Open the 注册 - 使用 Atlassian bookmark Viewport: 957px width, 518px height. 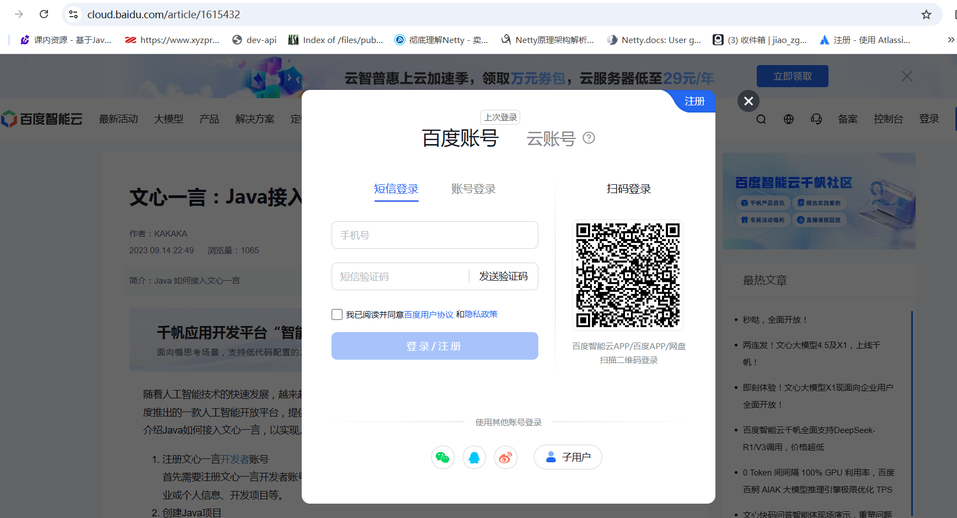pyautogui.click(x=865, y=40)
